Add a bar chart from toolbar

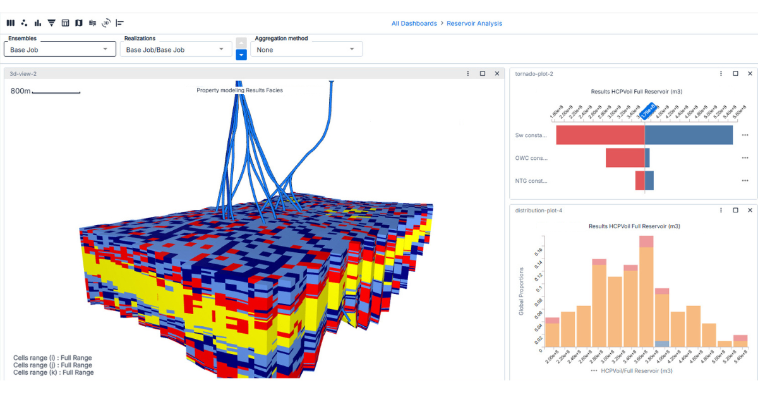coord(38,23)
